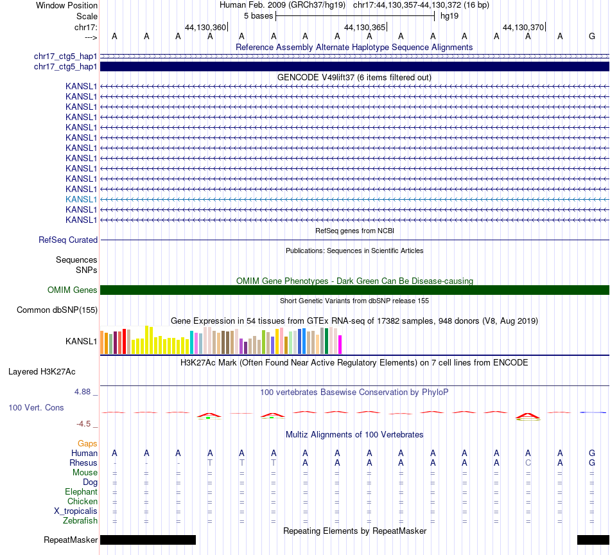Viewport: 610px width, 555px height.
Task: Click the Zebrafish species label
Action: coord(80,520)
